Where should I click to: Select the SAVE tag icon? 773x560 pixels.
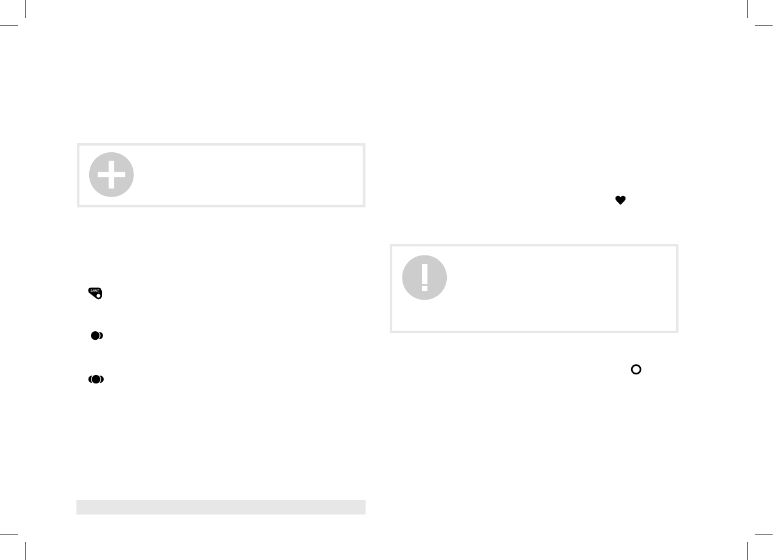pos(96,294)
